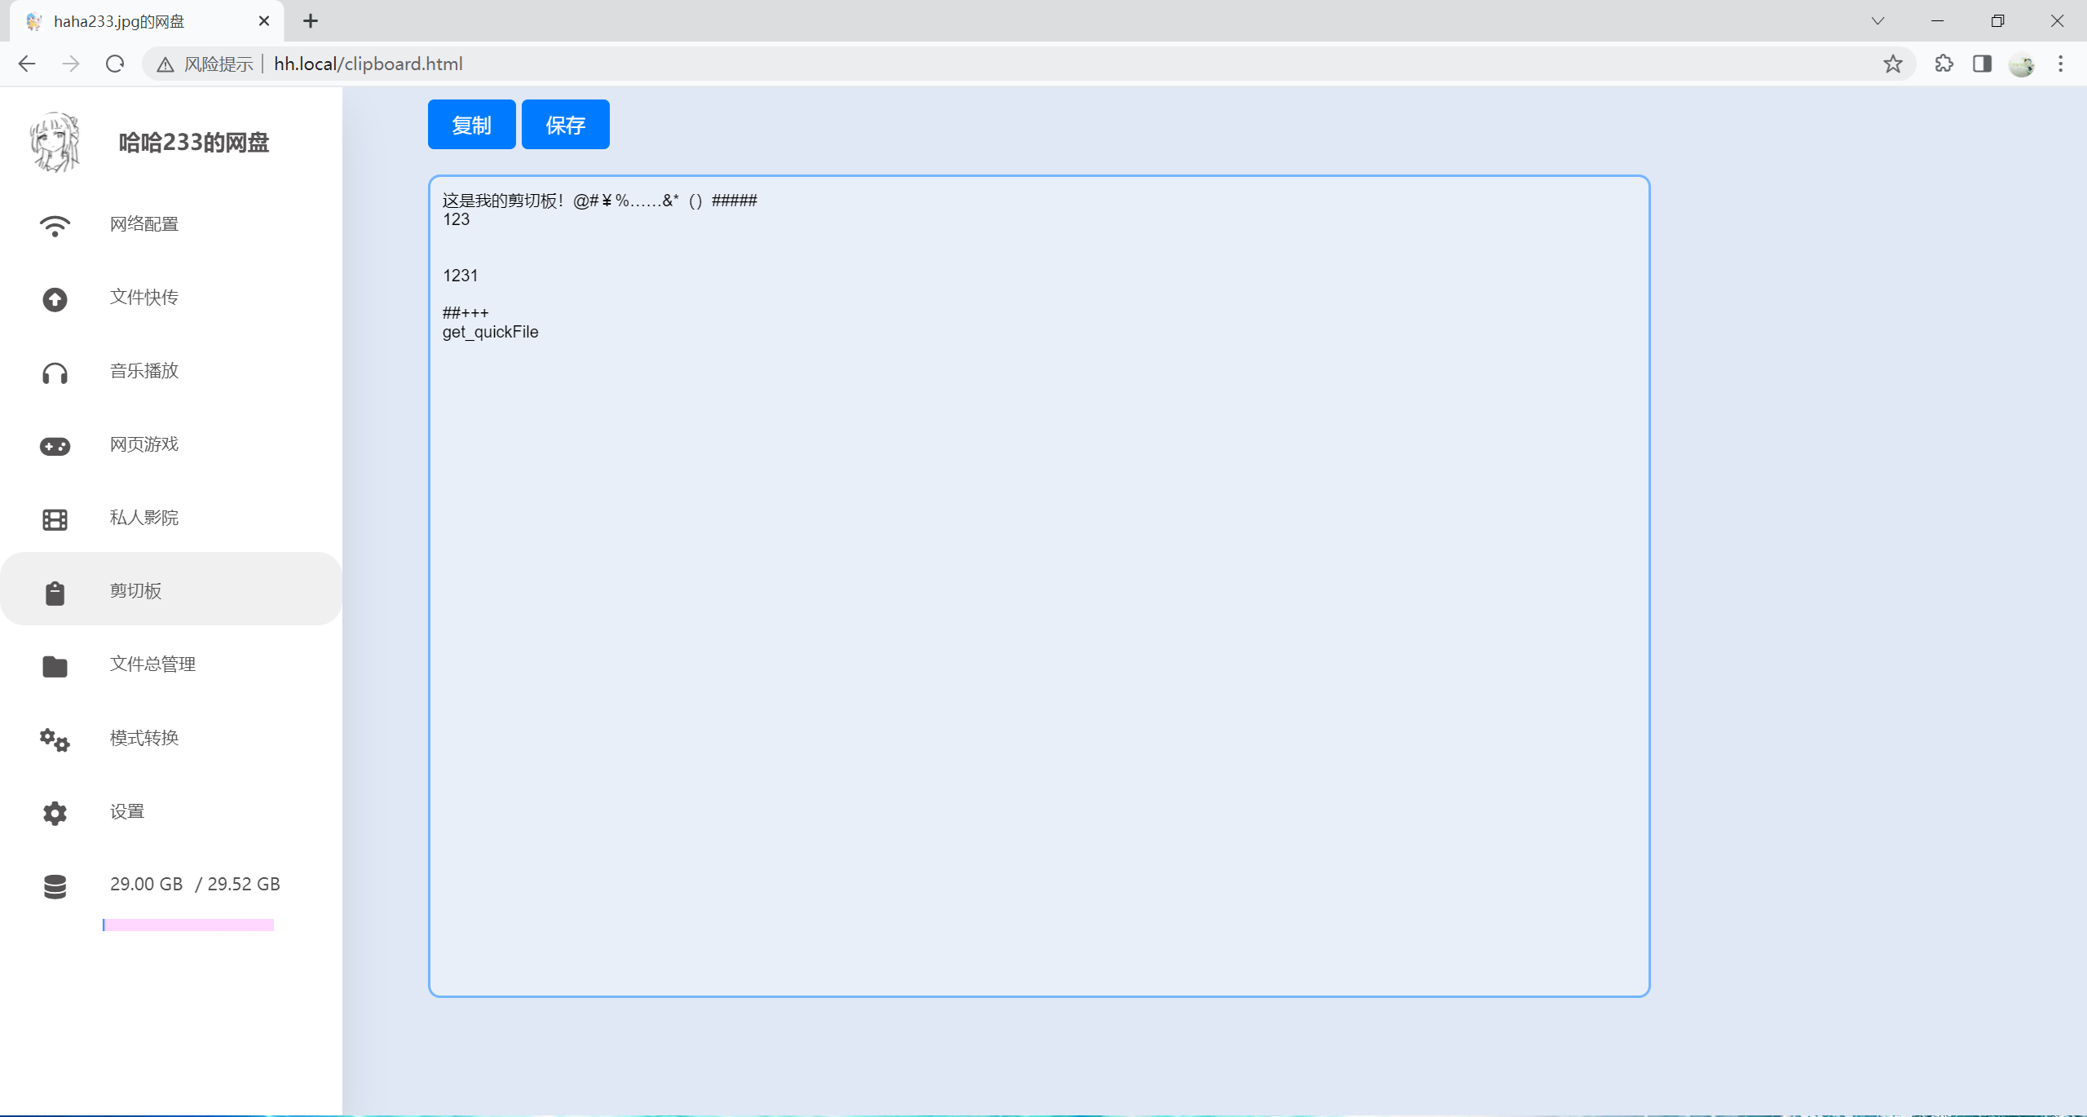Click the upload arrow icon for 文件快传
This screenshot has width=2087, height=1117.
point(55,299)
